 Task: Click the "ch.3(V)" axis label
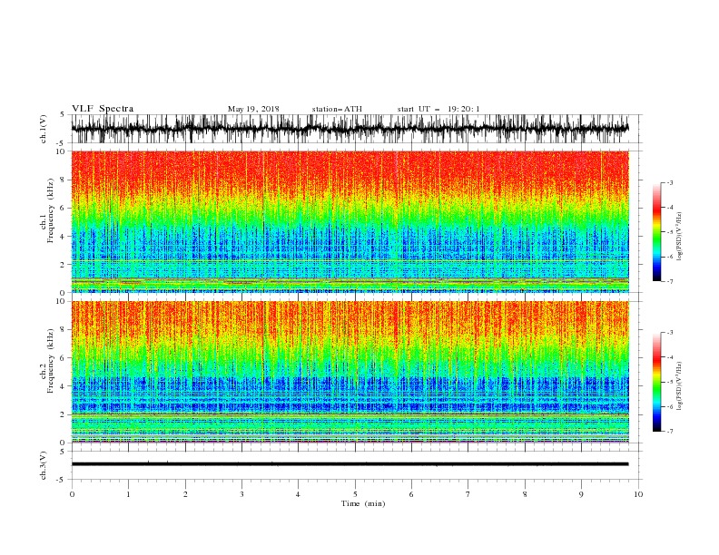point(44,465)
